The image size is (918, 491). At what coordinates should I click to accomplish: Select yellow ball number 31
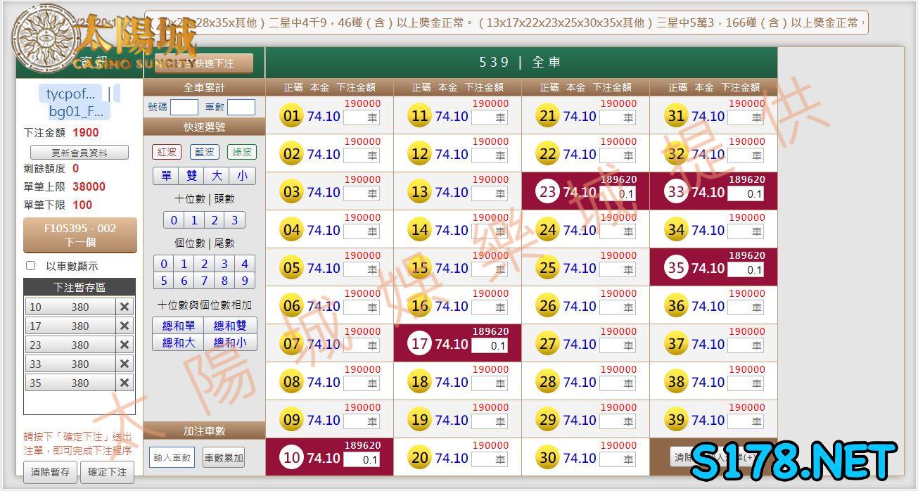[x=675, y=116]
